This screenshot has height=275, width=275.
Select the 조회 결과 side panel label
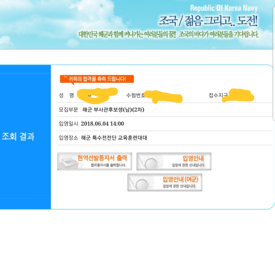click(18, 136)
